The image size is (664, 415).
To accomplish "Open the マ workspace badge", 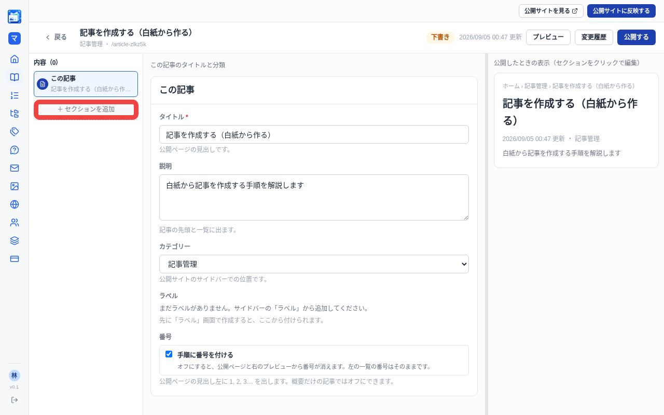I will [x=15, y=38].
